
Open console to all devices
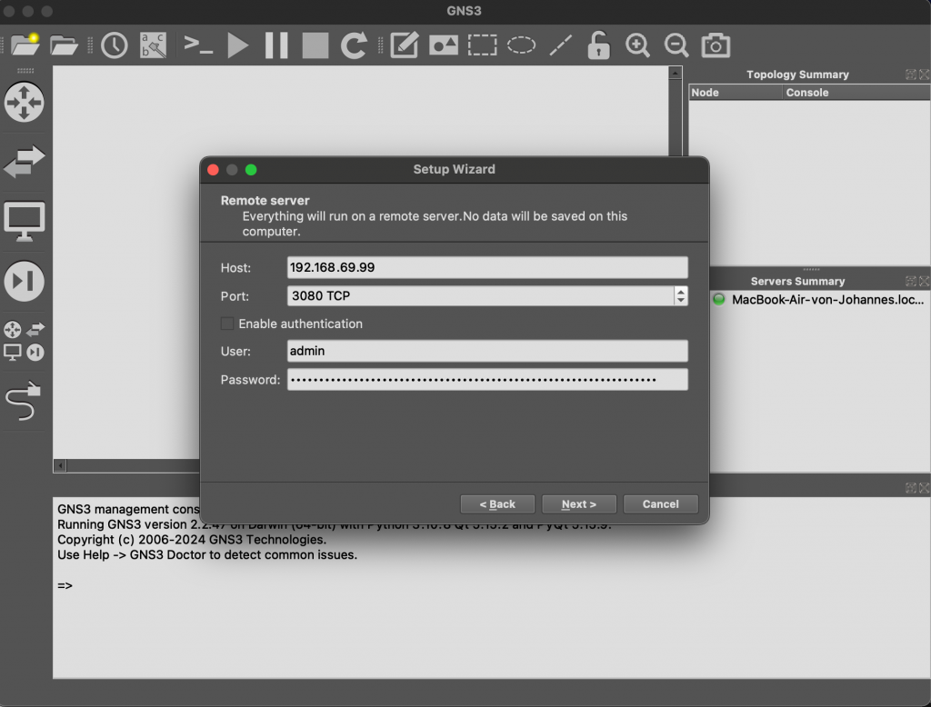click(x=197, y=45)
